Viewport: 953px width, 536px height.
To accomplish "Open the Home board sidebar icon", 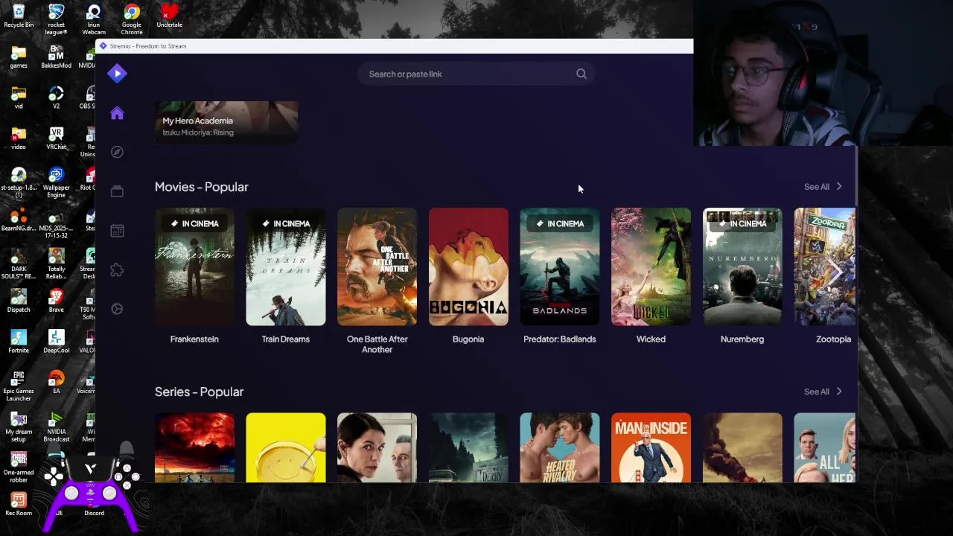I will pos(117,113).
